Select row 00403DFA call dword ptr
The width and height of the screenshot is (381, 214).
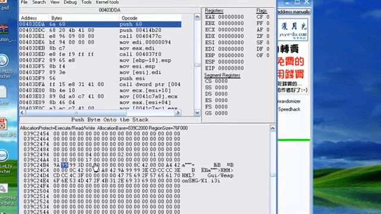(x=100, y=84)
